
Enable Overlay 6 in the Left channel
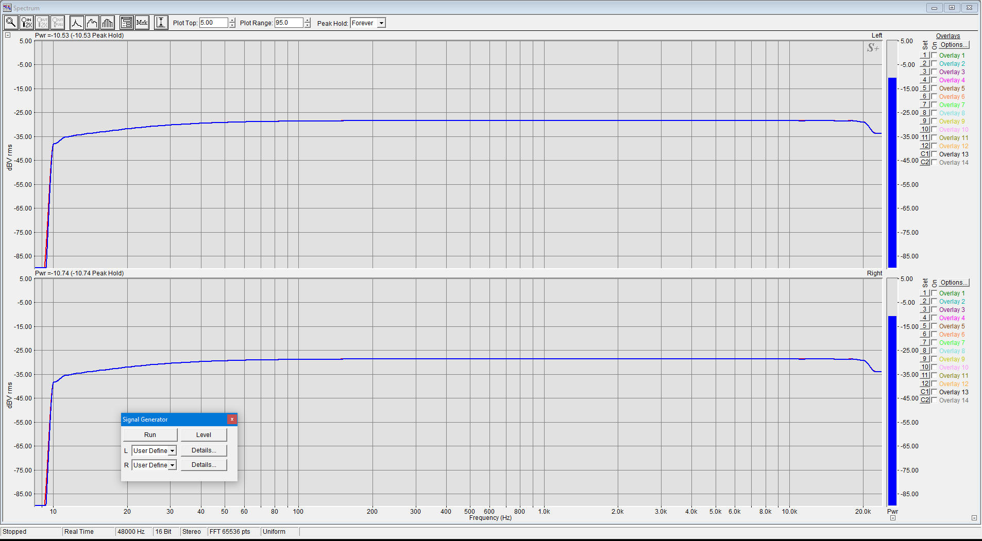pos(934,97)
